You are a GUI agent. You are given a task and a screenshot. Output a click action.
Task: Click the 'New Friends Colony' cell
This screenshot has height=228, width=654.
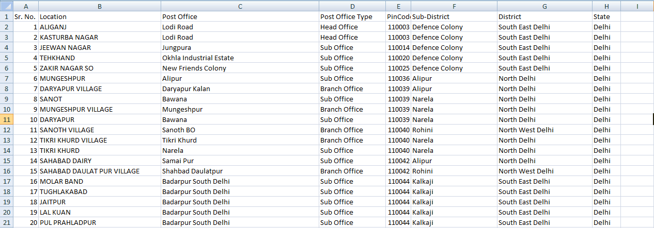240,68
